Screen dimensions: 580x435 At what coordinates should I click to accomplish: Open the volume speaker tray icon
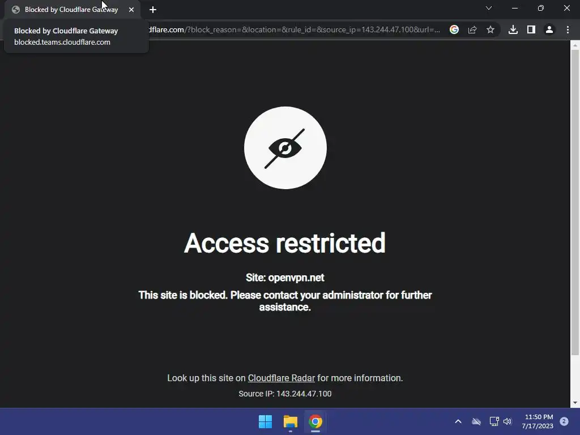pyautogui.click(x=507, y=421)
